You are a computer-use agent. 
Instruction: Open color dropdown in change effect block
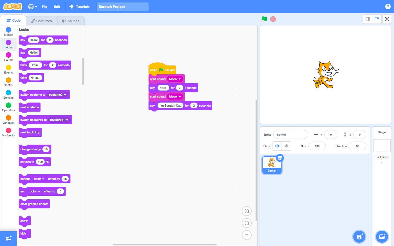(39, 179)
